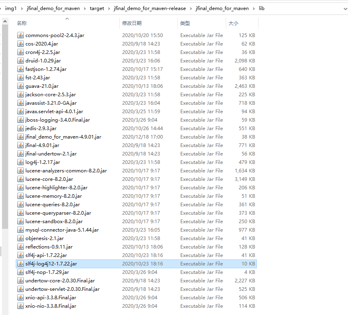
Task: Click the size value 1,634 KB
Action: click(x=245, y=170)
